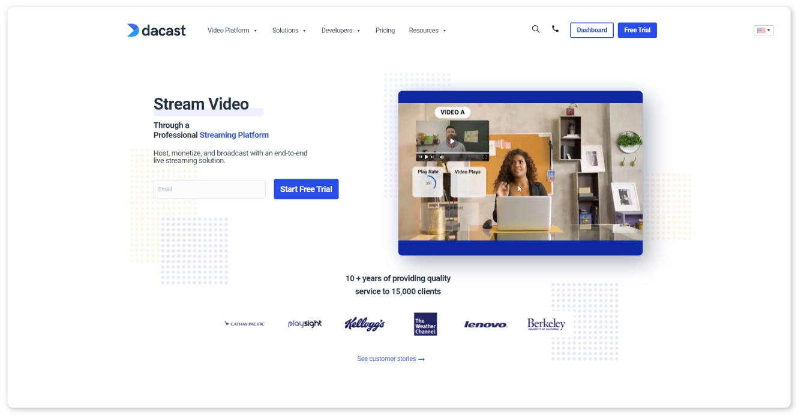Click the Lenovo logo
The width and height of the screenshot is (801, 418).
tap(485, 324)
